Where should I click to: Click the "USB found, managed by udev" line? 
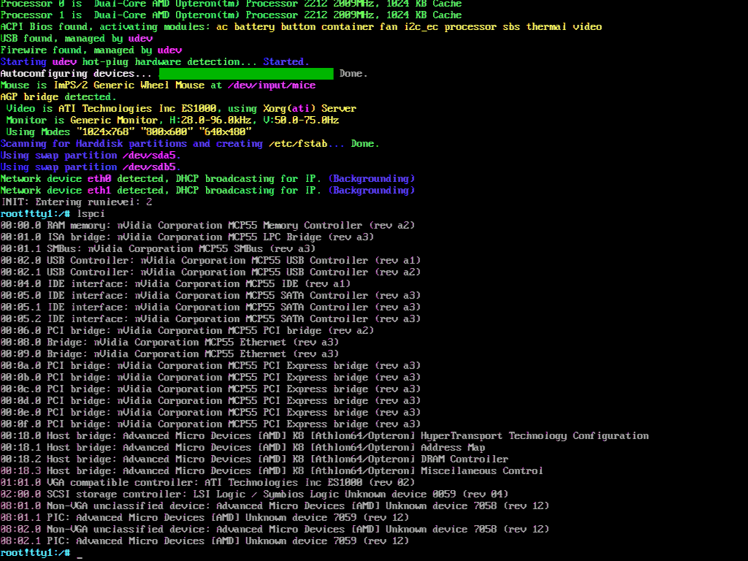(76, 38)
